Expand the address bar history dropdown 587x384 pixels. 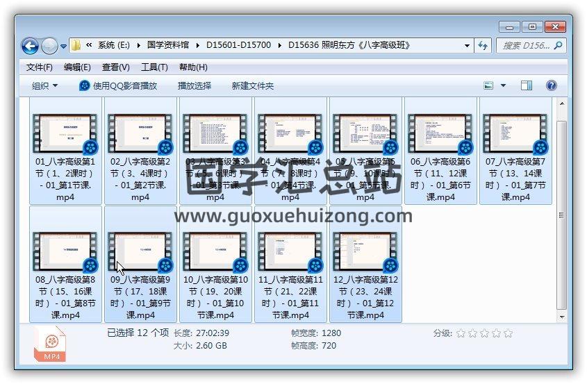pos(468,46)
